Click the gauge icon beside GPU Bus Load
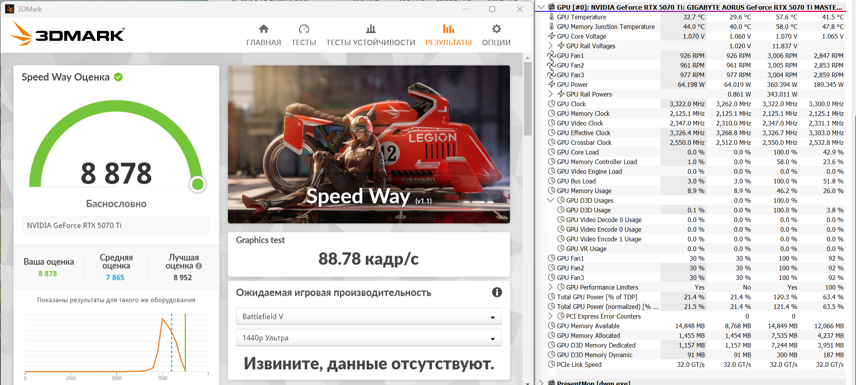 click(x=552, y=181)
